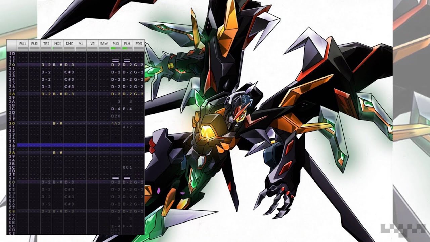The height and width of the screenshot is (242, 430).
Task: Select FDS note G-2 on row 20
Action: point(138,65)
